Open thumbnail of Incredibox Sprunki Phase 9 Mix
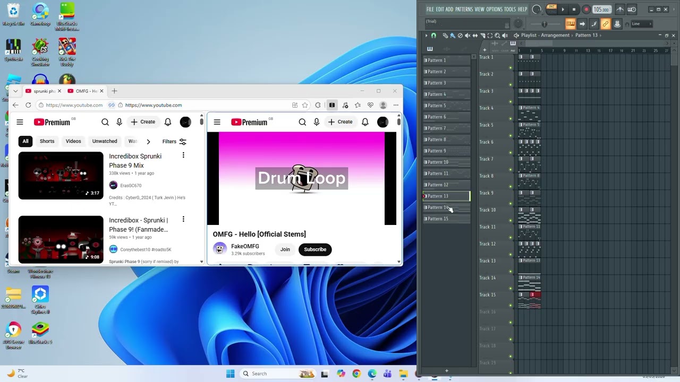This screenshot has width=680, height=382. pyautogui.click(x=61, y=176)
